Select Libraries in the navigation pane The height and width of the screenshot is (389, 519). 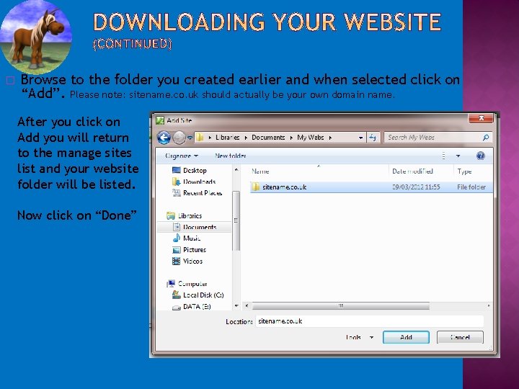pos(190,215)
